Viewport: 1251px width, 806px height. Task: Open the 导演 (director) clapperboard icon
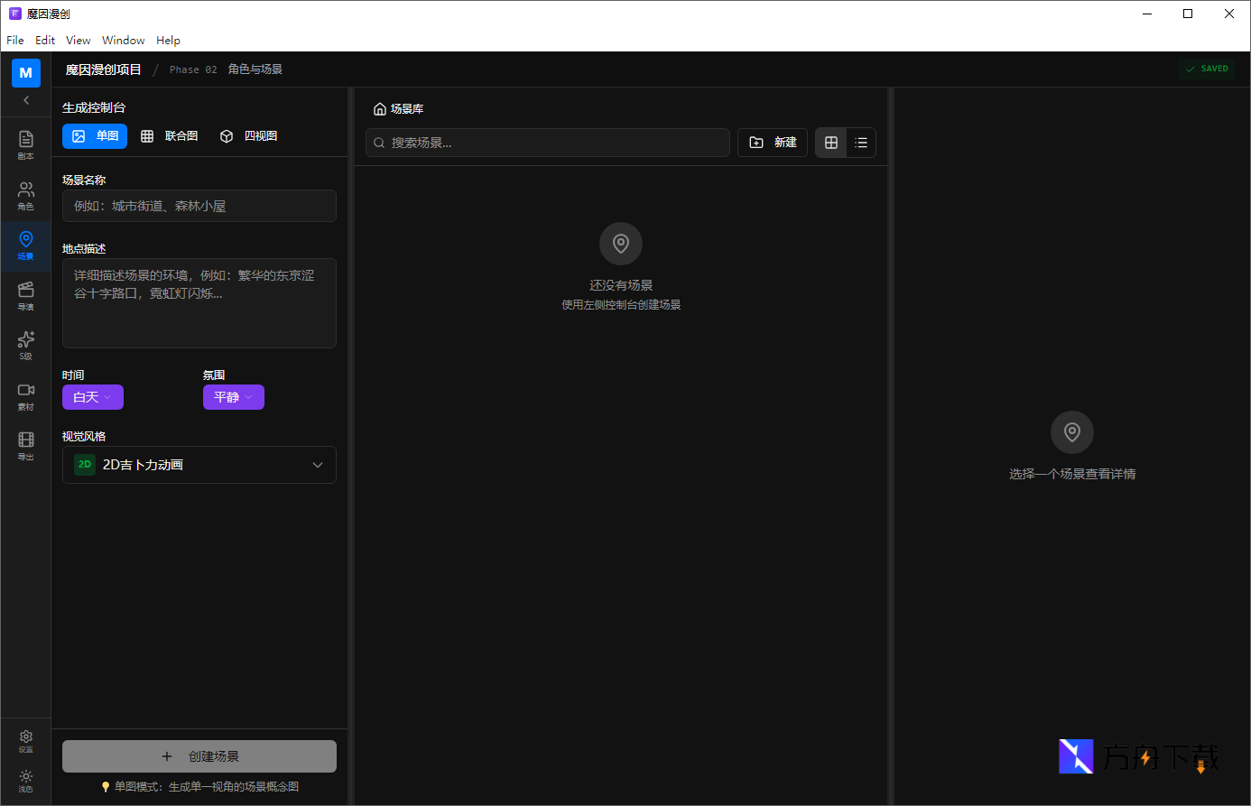(25, 294)
